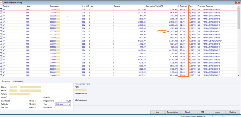Click the VENDA DE MERCADORIA cell
This screenshot has width=241, height=117.
pos(213,41)
